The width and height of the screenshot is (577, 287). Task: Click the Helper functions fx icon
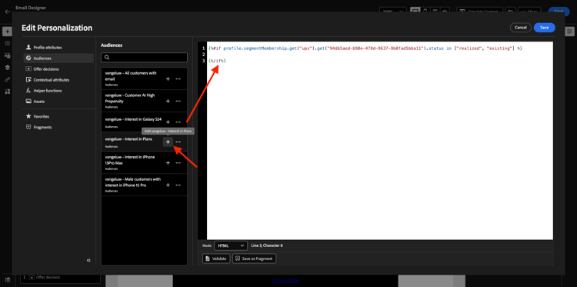click(28, 91)
